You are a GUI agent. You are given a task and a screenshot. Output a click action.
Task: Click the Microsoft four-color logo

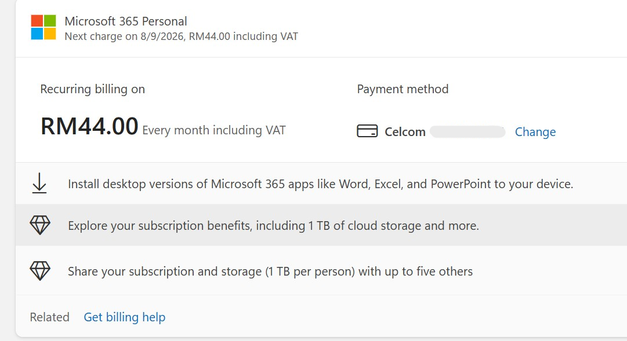tap(43, 27)
